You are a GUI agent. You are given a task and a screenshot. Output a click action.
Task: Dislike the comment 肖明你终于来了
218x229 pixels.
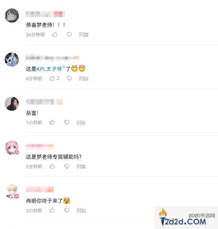coord(67,211)
